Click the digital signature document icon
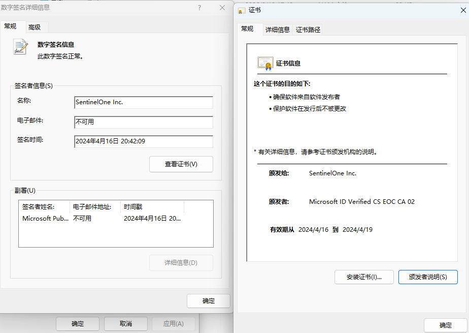 coord(20,47)
